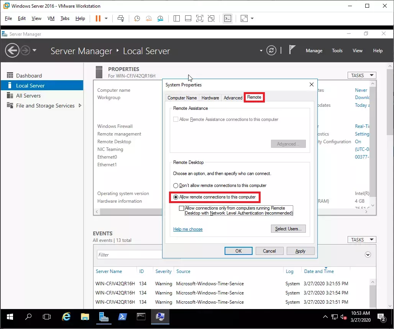Go back in Server Manager
Viewport: 394px width, 329px height.
(x=12, y=50)
